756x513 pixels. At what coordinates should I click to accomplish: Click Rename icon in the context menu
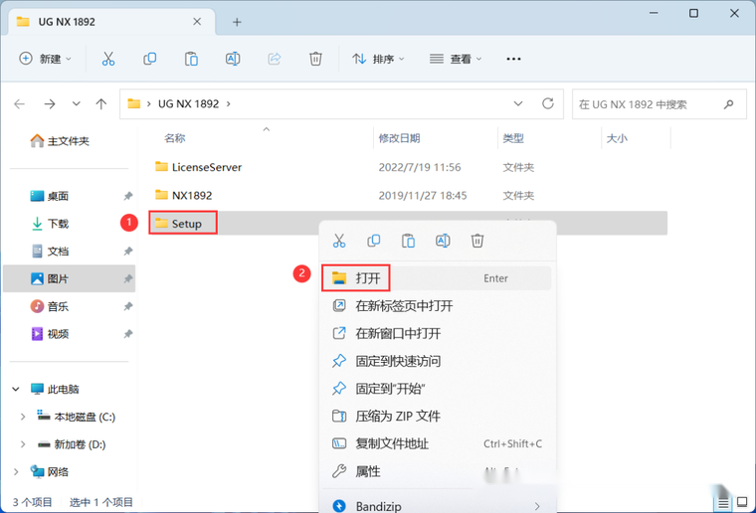(x=443, y=241)
